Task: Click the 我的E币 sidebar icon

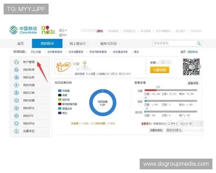Action: tap(17, 116)
